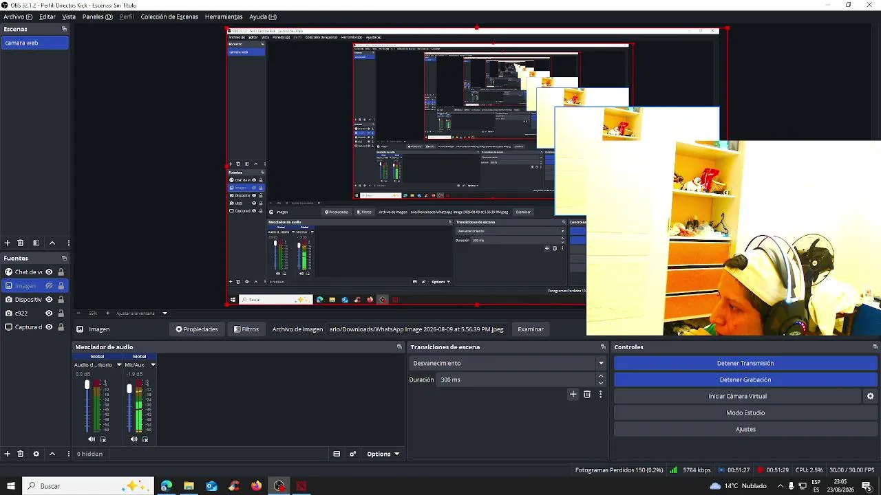881x495 pixels.
Task: Click the Mic/Aux volume fader
Action: click(129, 389)
